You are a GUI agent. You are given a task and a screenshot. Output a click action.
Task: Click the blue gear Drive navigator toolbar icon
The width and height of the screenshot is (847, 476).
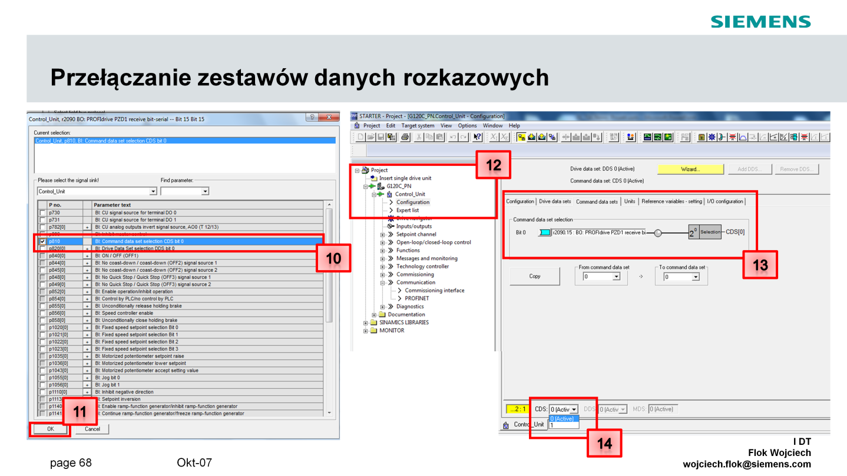(712, 137)
